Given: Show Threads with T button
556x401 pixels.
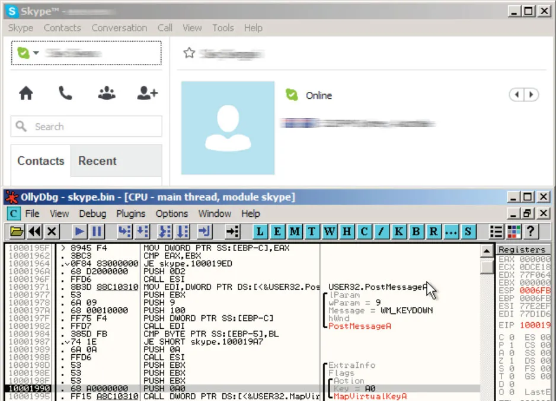Looking at the screenshot, I should (x=312, y=232).
